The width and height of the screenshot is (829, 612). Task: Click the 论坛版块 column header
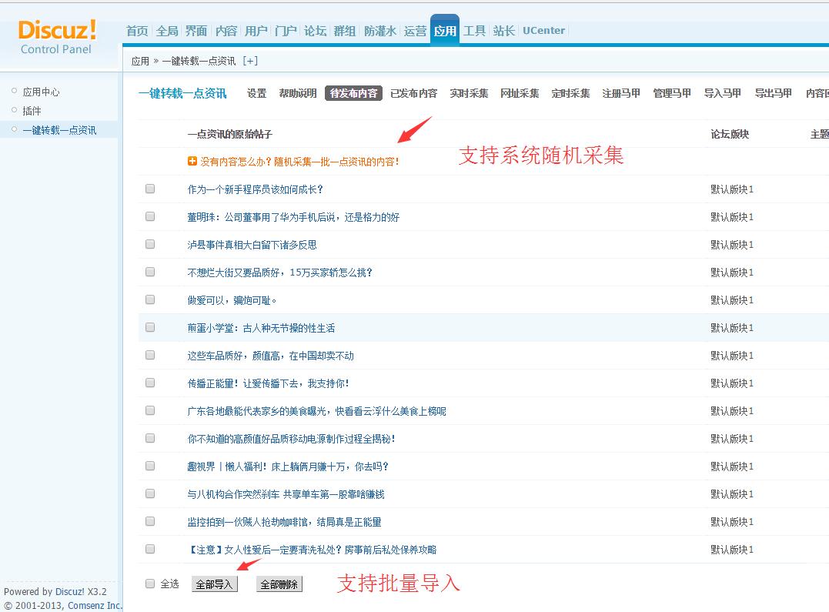[730, 134]
